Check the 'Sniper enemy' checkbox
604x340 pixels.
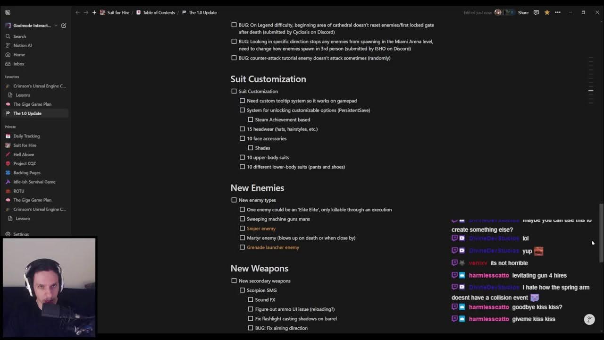242,229
